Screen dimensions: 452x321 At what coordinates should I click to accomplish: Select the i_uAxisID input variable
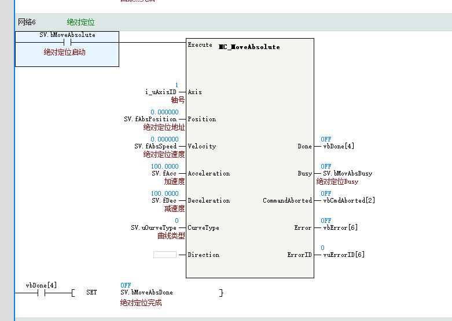(161, 92)
